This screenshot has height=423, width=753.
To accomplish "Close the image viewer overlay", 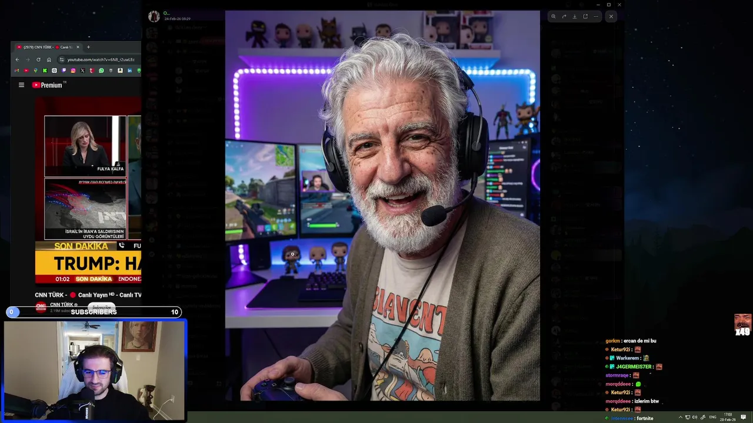I will pos(611,16).
